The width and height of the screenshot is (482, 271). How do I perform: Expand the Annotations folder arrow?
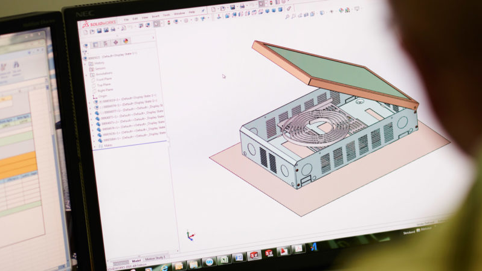click(x=87, y=75)
